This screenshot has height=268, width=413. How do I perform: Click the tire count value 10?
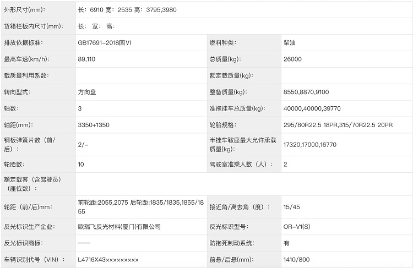pyautogui.click(x=81, y=164)
